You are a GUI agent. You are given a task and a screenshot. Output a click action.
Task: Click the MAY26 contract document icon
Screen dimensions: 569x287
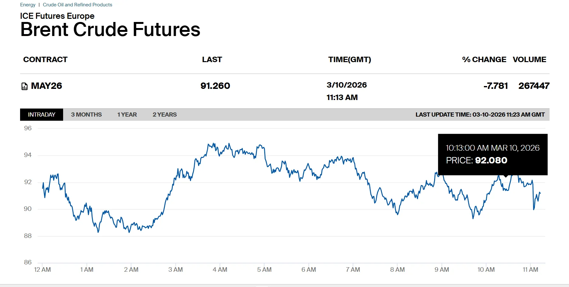[25, 86]
